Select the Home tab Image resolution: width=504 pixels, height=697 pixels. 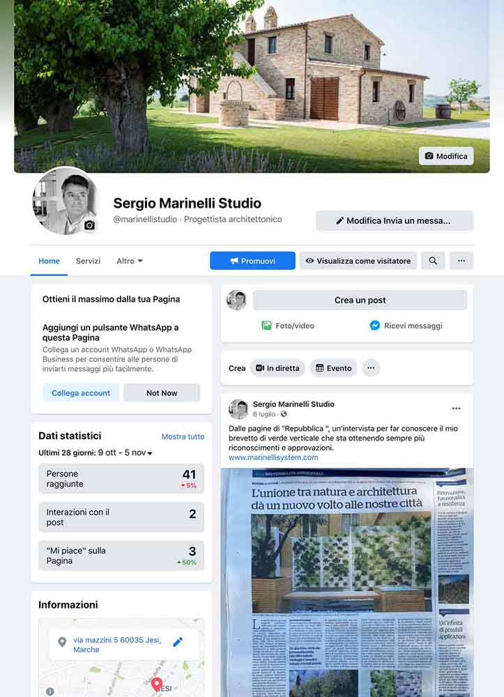[49, 261]
